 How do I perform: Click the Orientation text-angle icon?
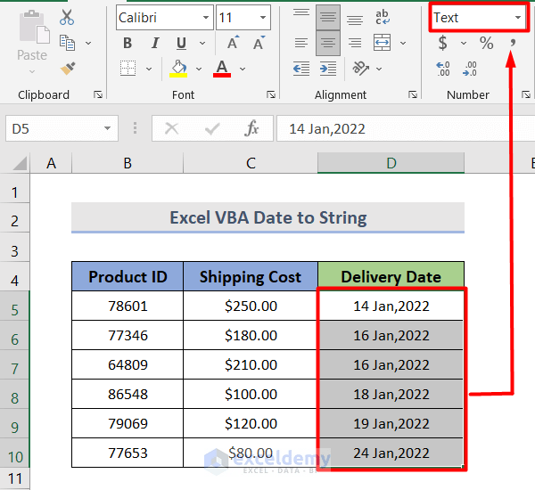[360, 69]
